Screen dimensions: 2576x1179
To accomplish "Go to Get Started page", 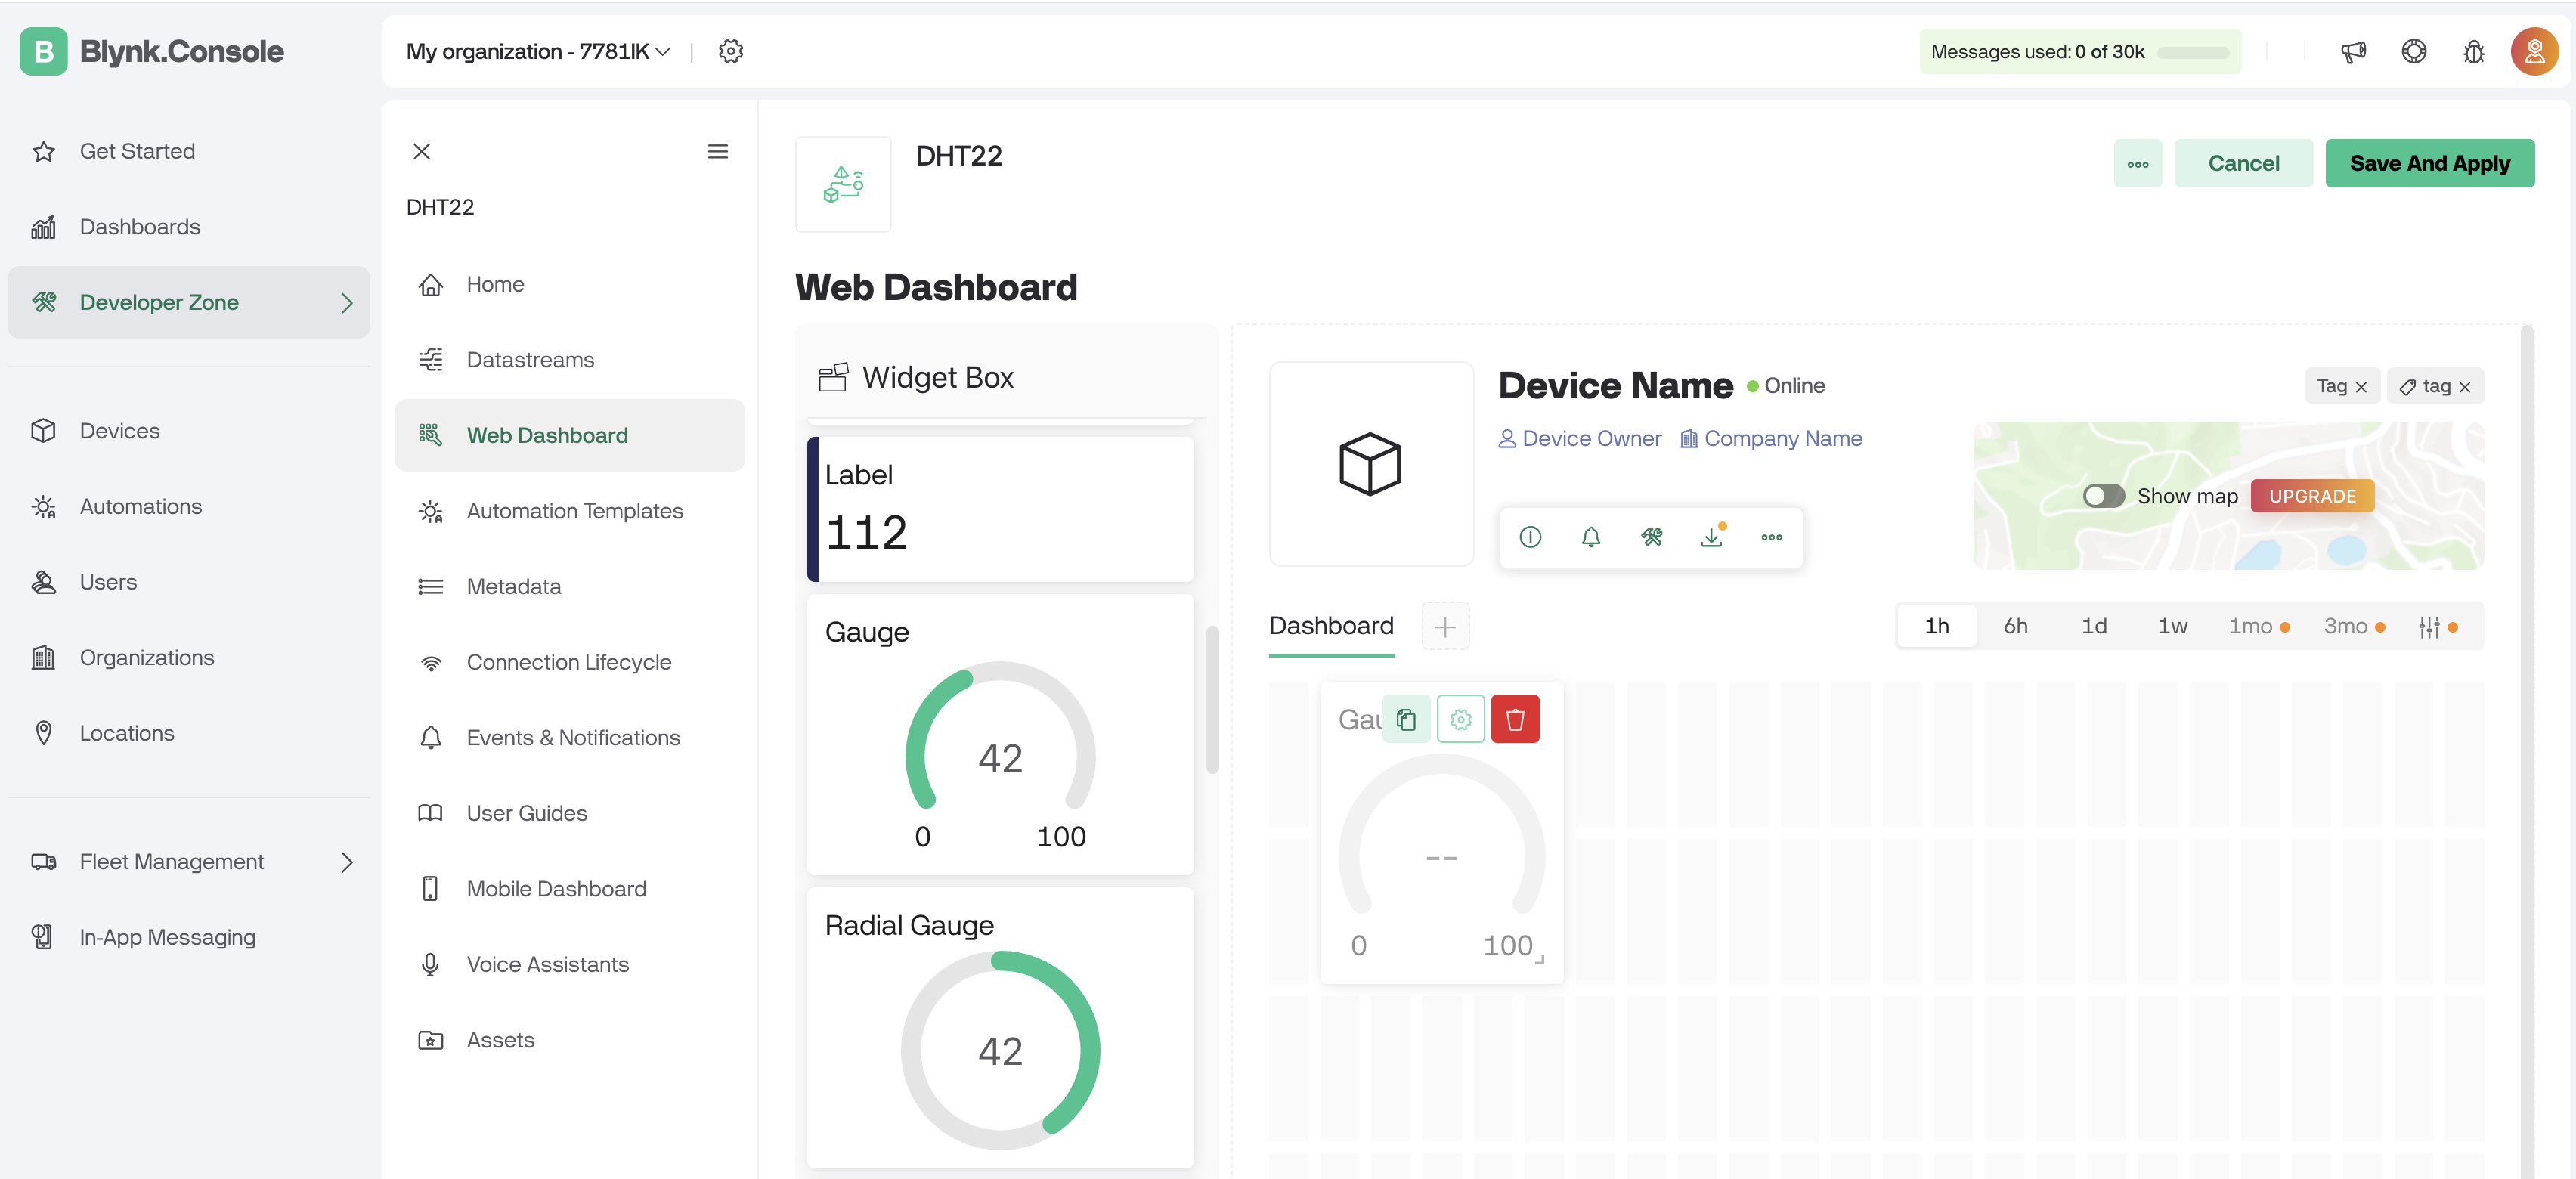I will pos(189,151).
